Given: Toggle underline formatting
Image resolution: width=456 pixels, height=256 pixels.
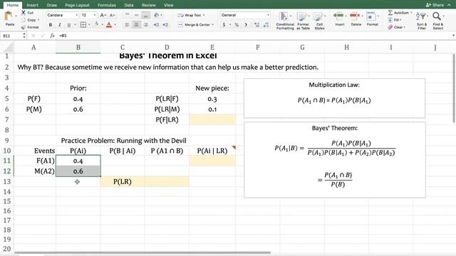Looking at the screenshot, I should click(x=68, y=25).
